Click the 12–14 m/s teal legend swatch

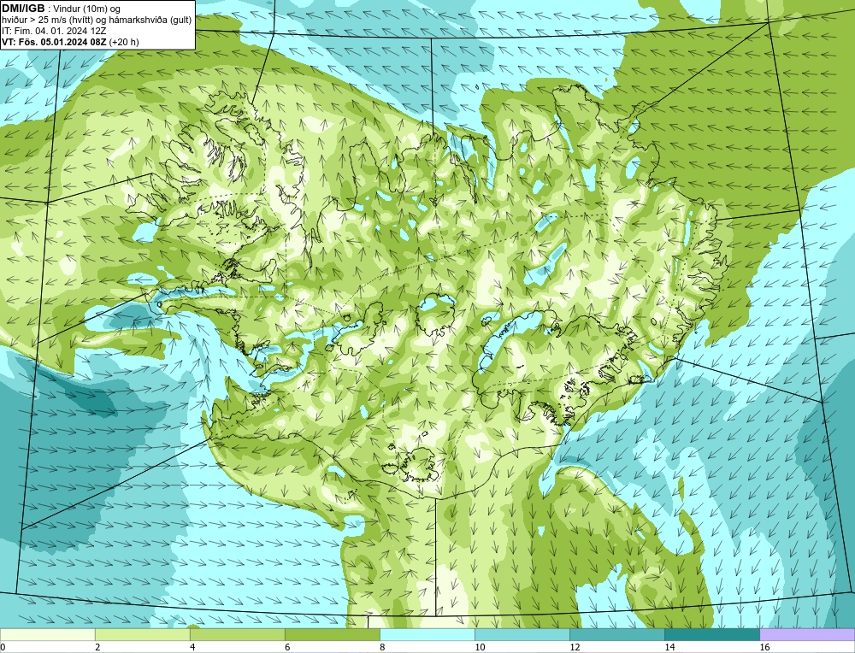click(x=617, y=634)
